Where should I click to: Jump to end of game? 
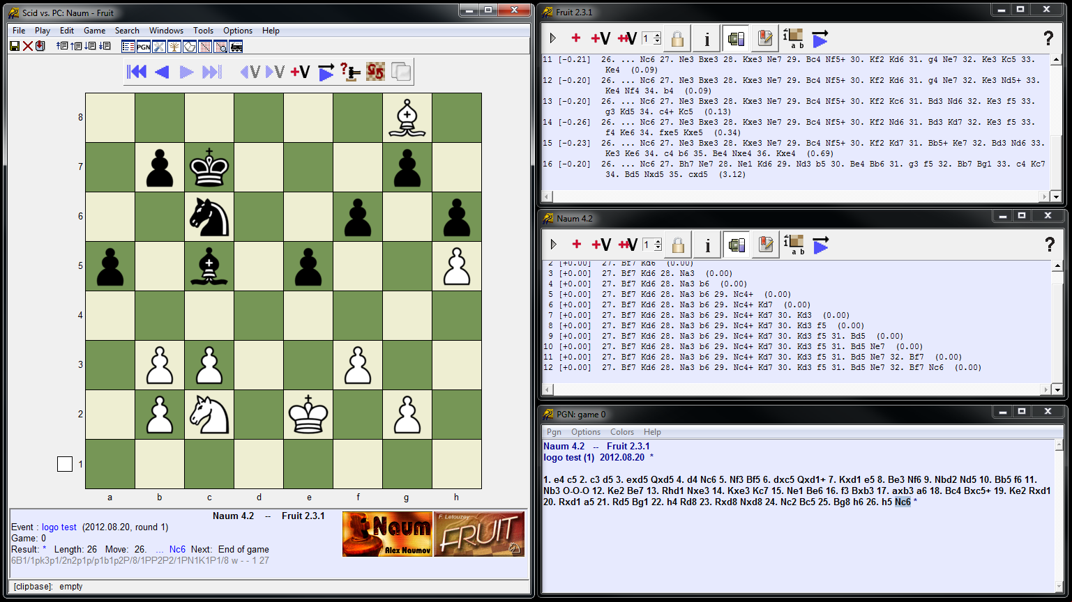212,72
